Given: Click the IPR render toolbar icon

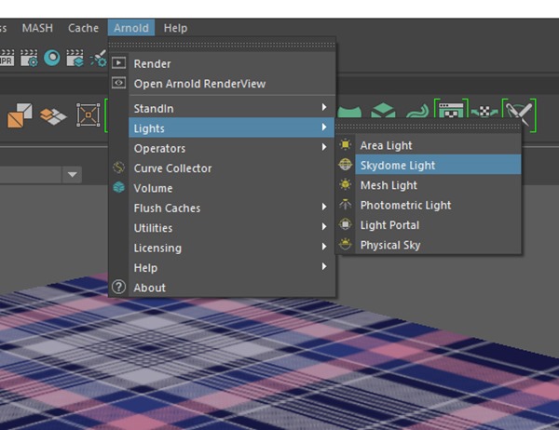Looking at the screenshot, I should [7, 58].
